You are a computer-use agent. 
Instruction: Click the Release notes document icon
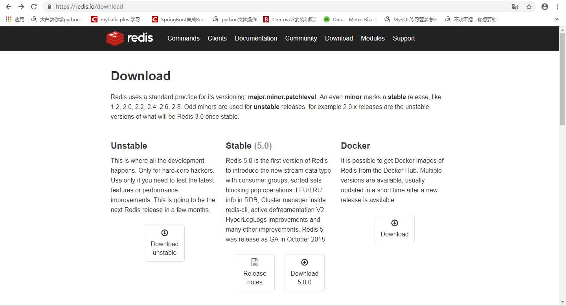(255, 262)
